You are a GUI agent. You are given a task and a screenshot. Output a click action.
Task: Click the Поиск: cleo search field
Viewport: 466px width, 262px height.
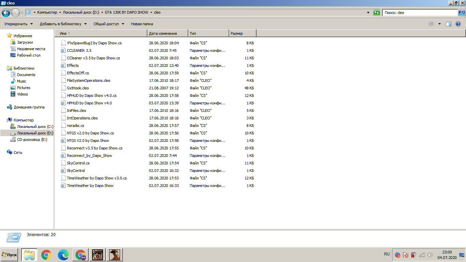[x=420, y=13]
